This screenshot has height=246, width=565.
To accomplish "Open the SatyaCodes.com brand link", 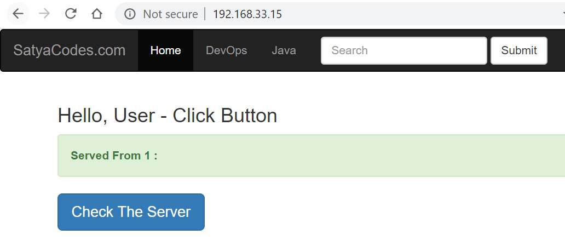I will (70, 50).
